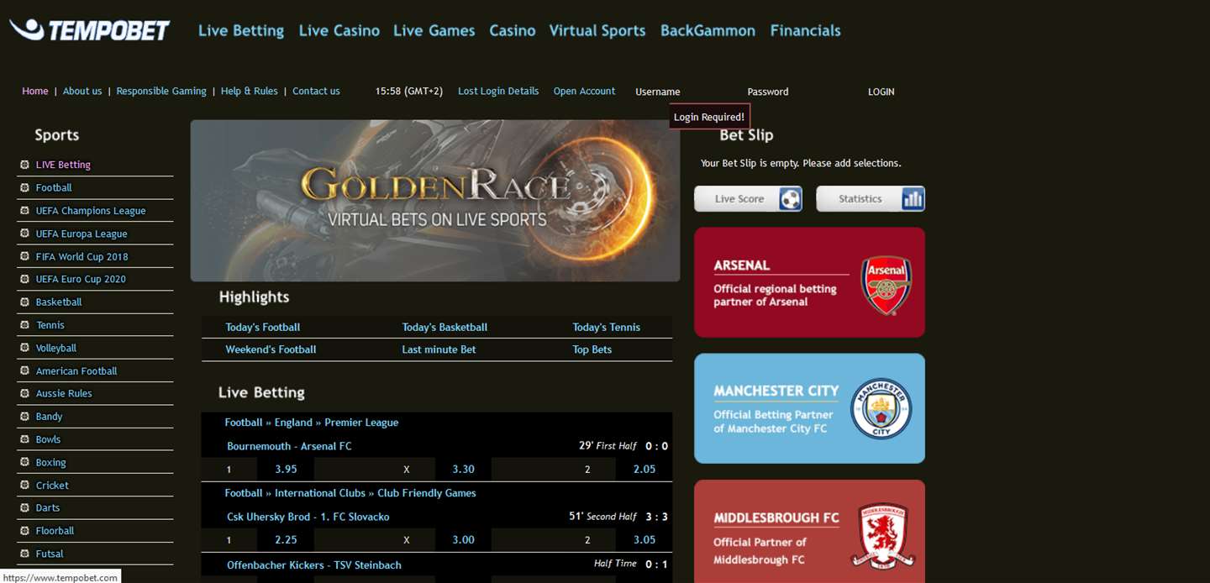This screenshot has width=1210, height=583.
Task: Open Weekend's Football
Action: click(271, 349)
